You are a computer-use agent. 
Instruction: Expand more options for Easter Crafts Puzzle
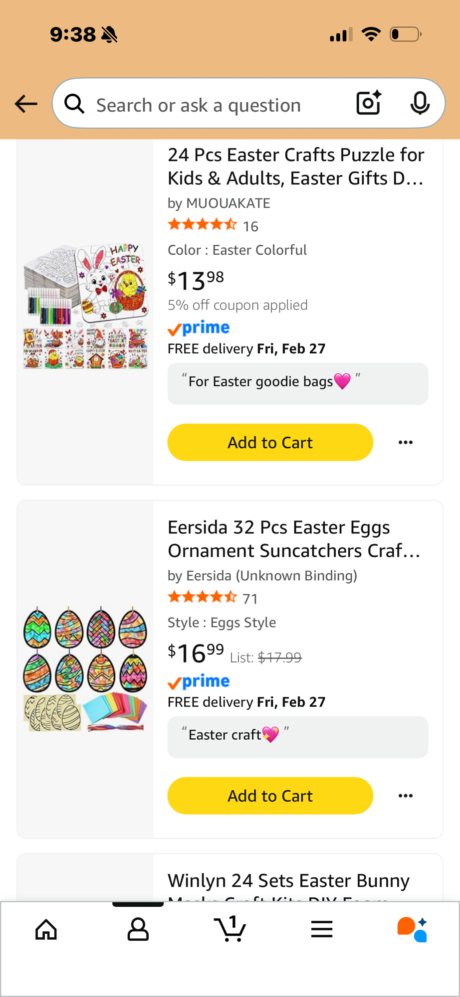(406, 442)
